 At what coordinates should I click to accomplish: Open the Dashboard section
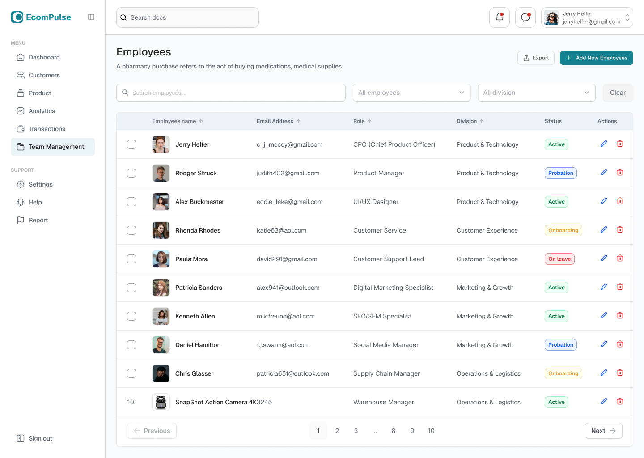click(43, 57)
